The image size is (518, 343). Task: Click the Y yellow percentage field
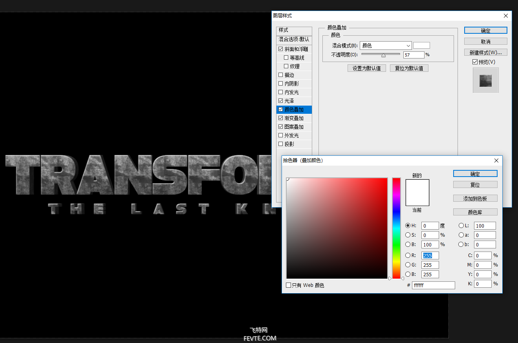tap(483, 274)
